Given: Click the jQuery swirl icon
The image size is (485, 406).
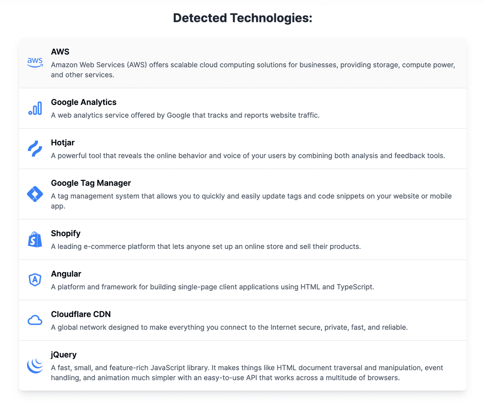Looking at the screenshot, I should pos(35,366).
